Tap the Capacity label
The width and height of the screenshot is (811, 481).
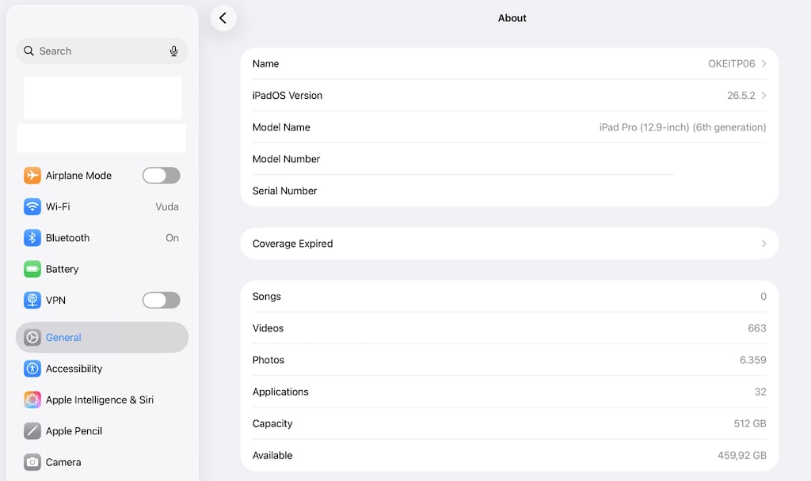click(x=272, y=424)
